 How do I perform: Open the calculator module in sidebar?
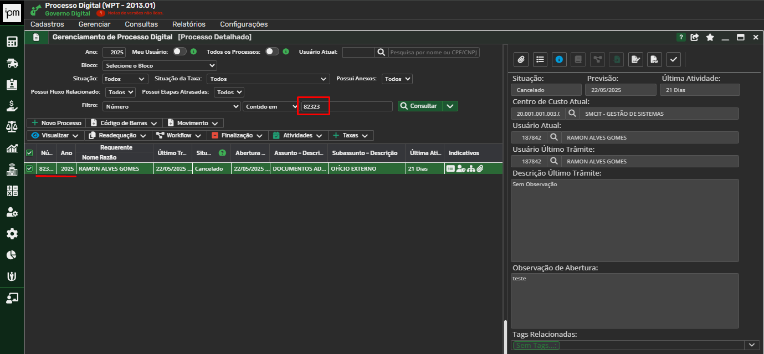coord(12,42)
